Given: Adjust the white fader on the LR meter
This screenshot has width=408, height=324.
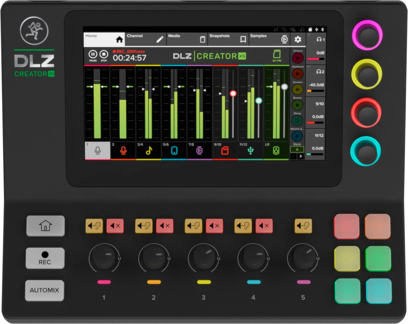Looking at the screenshot, I should click(285, 87).
